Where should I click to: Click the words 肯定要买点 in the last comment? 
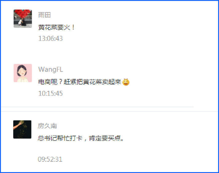click(105, 138)
